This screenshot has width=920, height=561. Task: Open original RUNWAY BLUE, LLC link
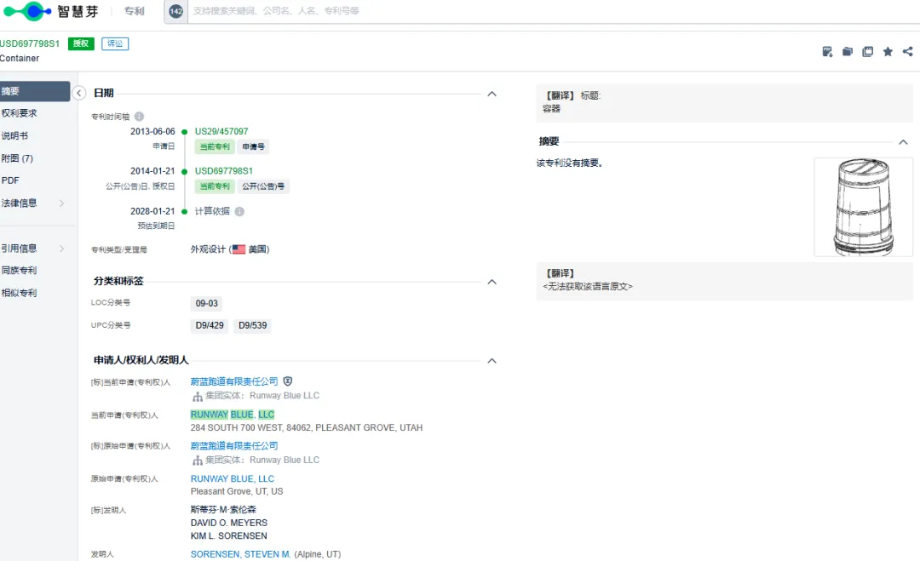(x=233, y=479)
